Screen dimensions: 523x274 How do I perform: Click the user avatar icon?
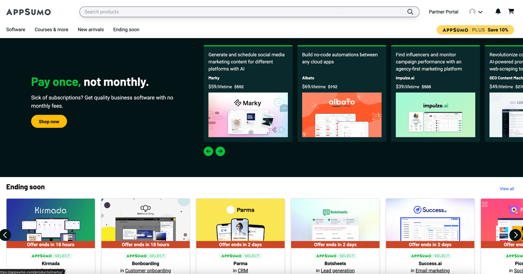472,12
